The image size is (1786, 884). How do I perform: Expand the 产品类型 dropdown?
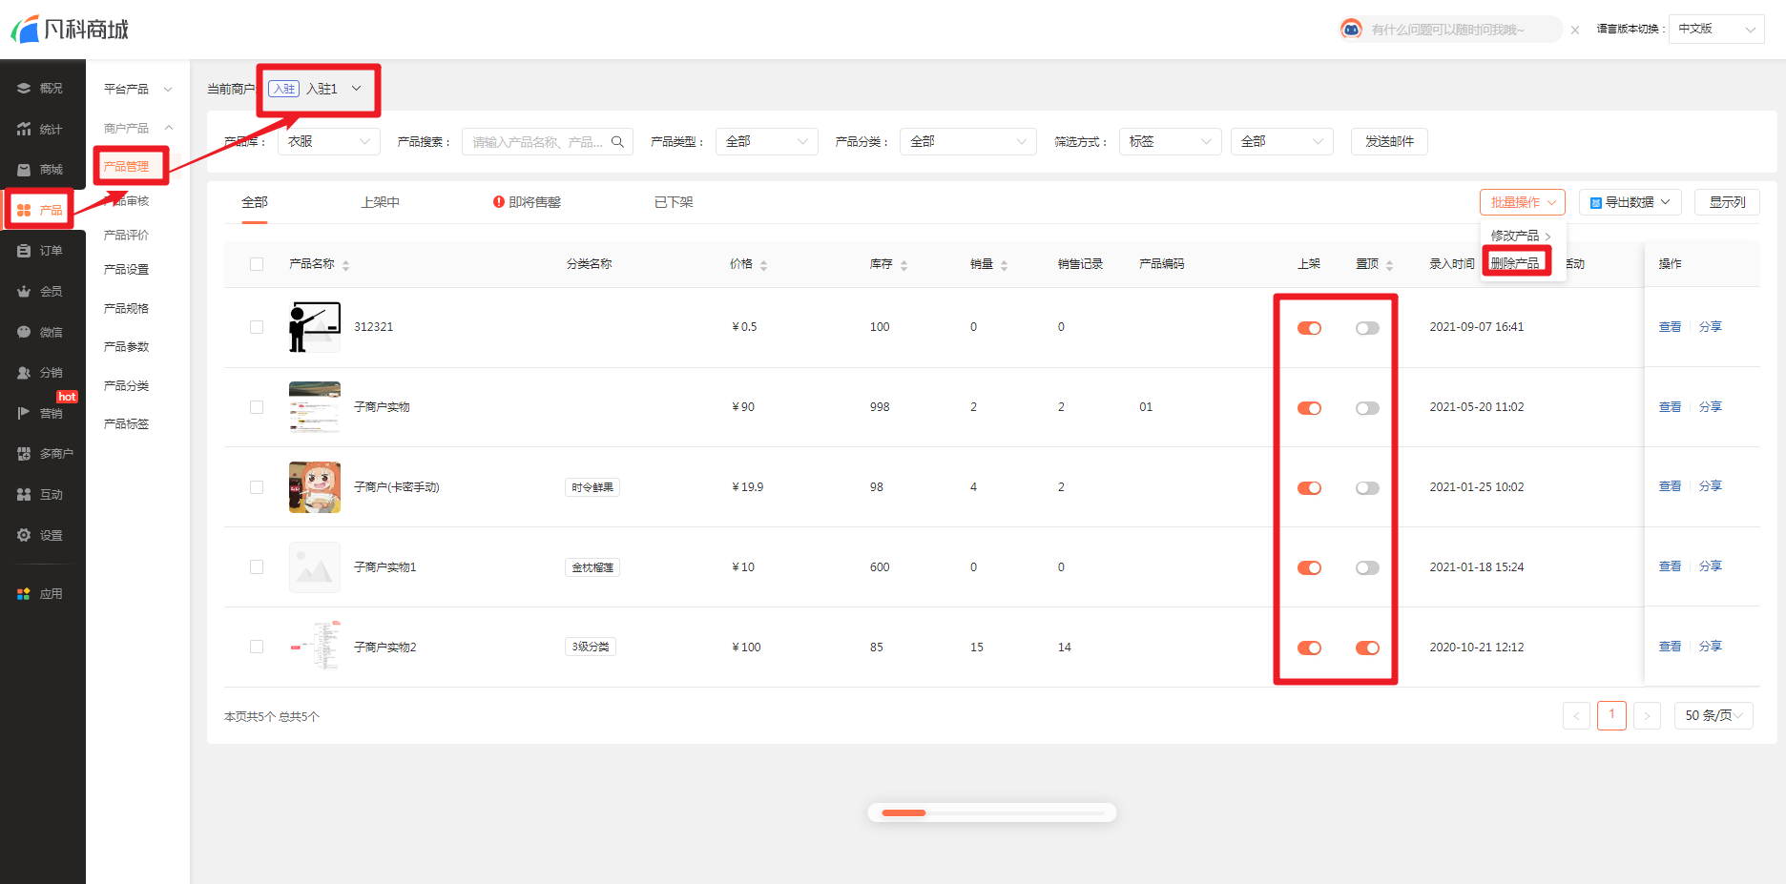click(x=766, y=142)
